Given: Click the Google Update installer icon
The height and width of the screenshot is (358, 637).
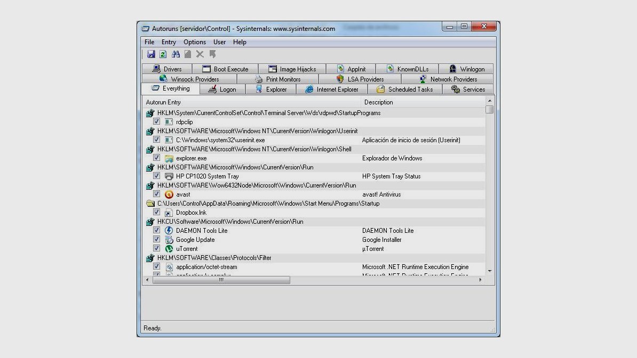Looking at the screenshot, I should 169,240.
